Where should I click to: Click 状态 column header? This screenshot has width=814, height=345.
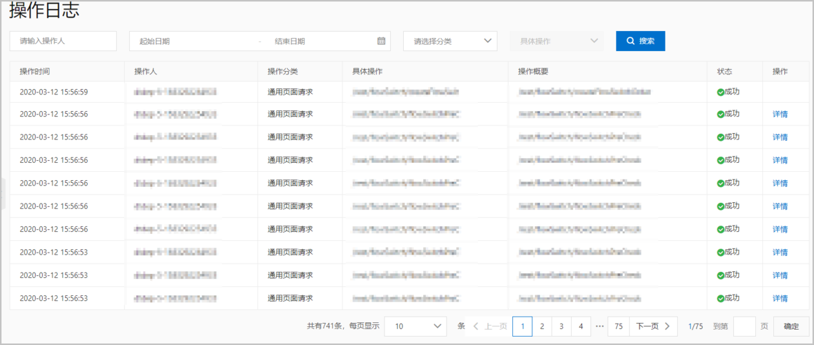(724, 71)
